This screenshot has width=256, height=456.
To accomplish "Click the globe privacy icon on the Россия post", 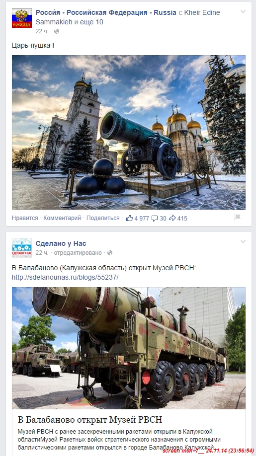I will 57,31.
